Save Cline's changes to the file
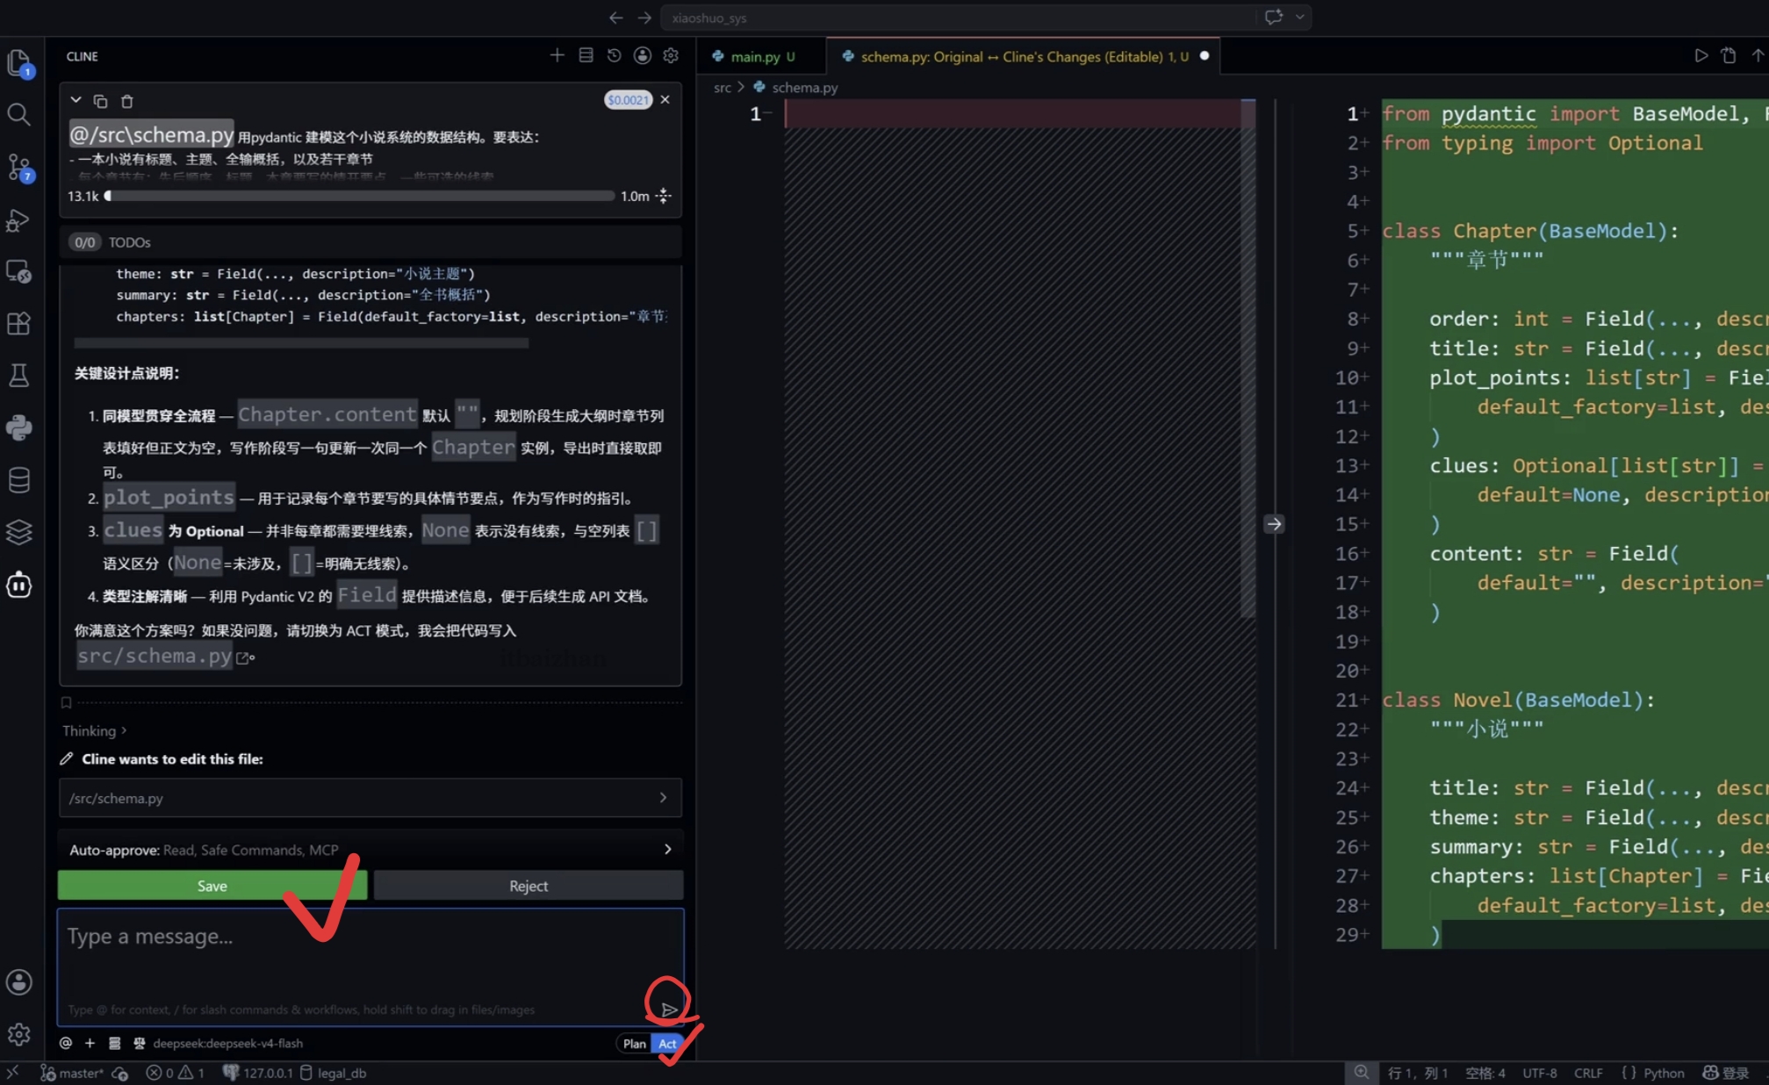The width and height of the screenshot is (1769, 1085). pyautogui.click(x=212, y=886)
